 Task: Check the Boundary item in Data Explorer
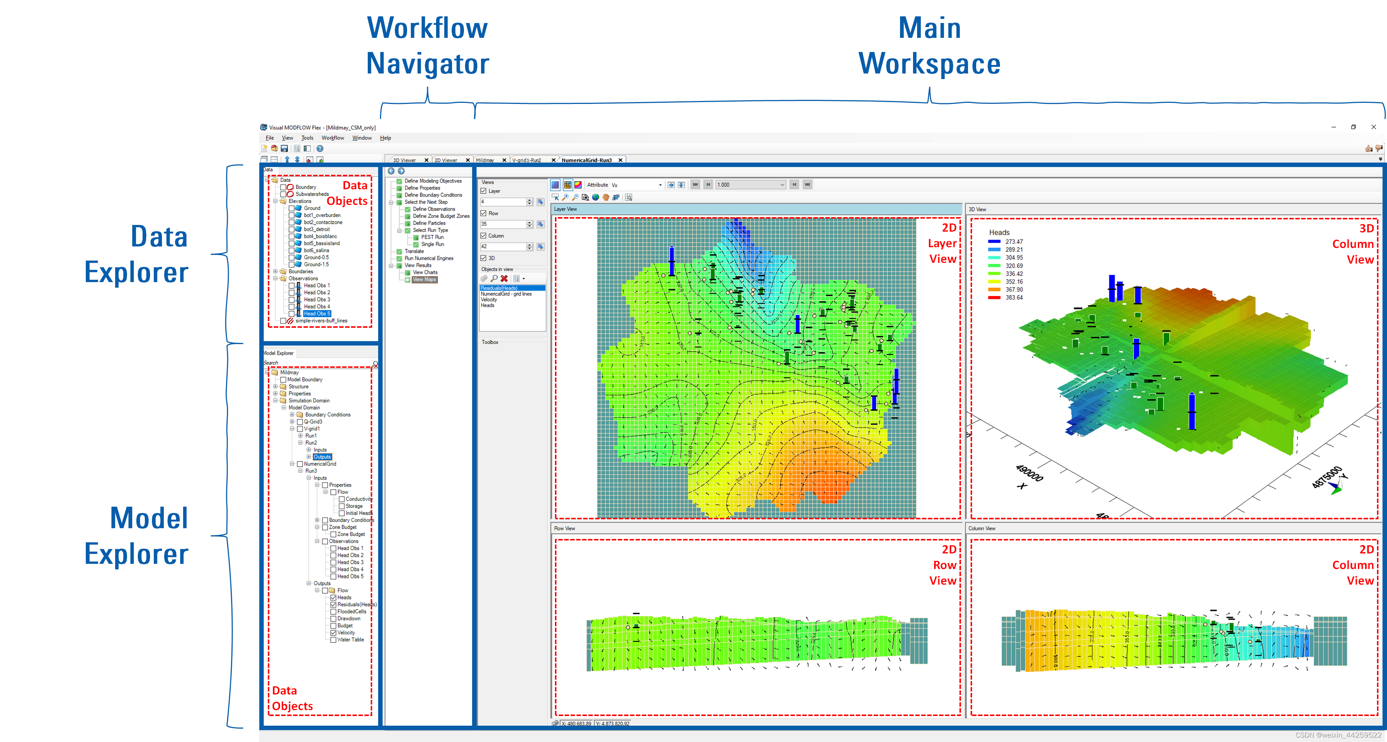(283, 187)
